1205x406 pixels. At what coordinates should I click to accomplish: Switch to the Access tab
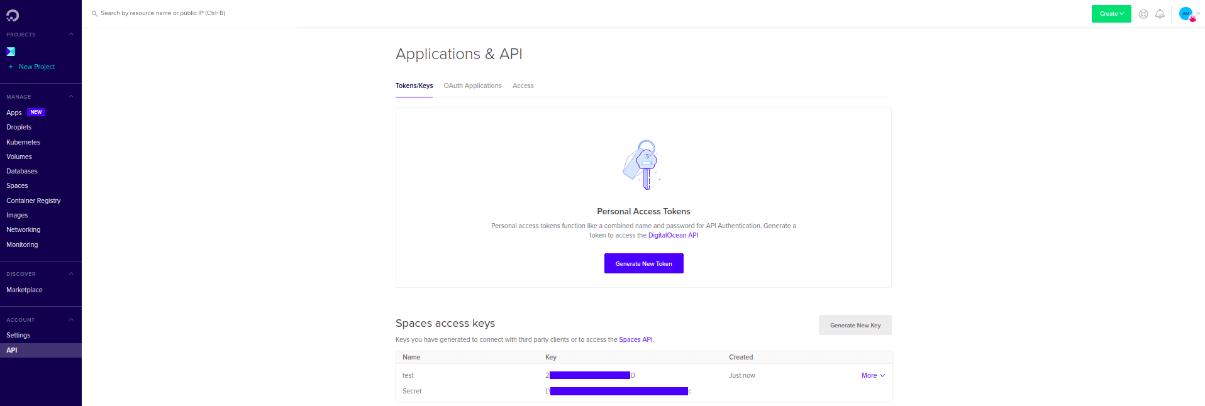click(523, 85)
